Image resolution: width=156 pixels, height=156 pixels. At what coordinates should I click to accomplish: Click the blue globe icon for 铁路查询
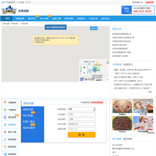tap(5, 154)
